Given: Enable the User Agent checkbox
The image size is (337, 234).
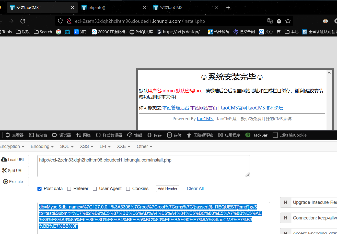Looking at the screenshot, I should pyautogui.click(x=95, y=189).
